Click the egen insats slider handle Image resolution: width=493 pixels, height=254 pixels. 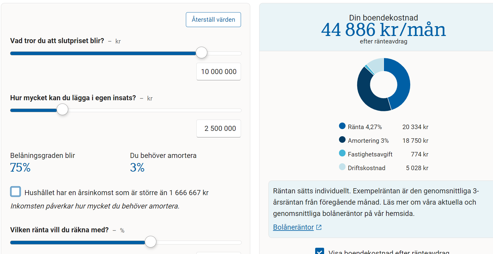click(63, 109)
